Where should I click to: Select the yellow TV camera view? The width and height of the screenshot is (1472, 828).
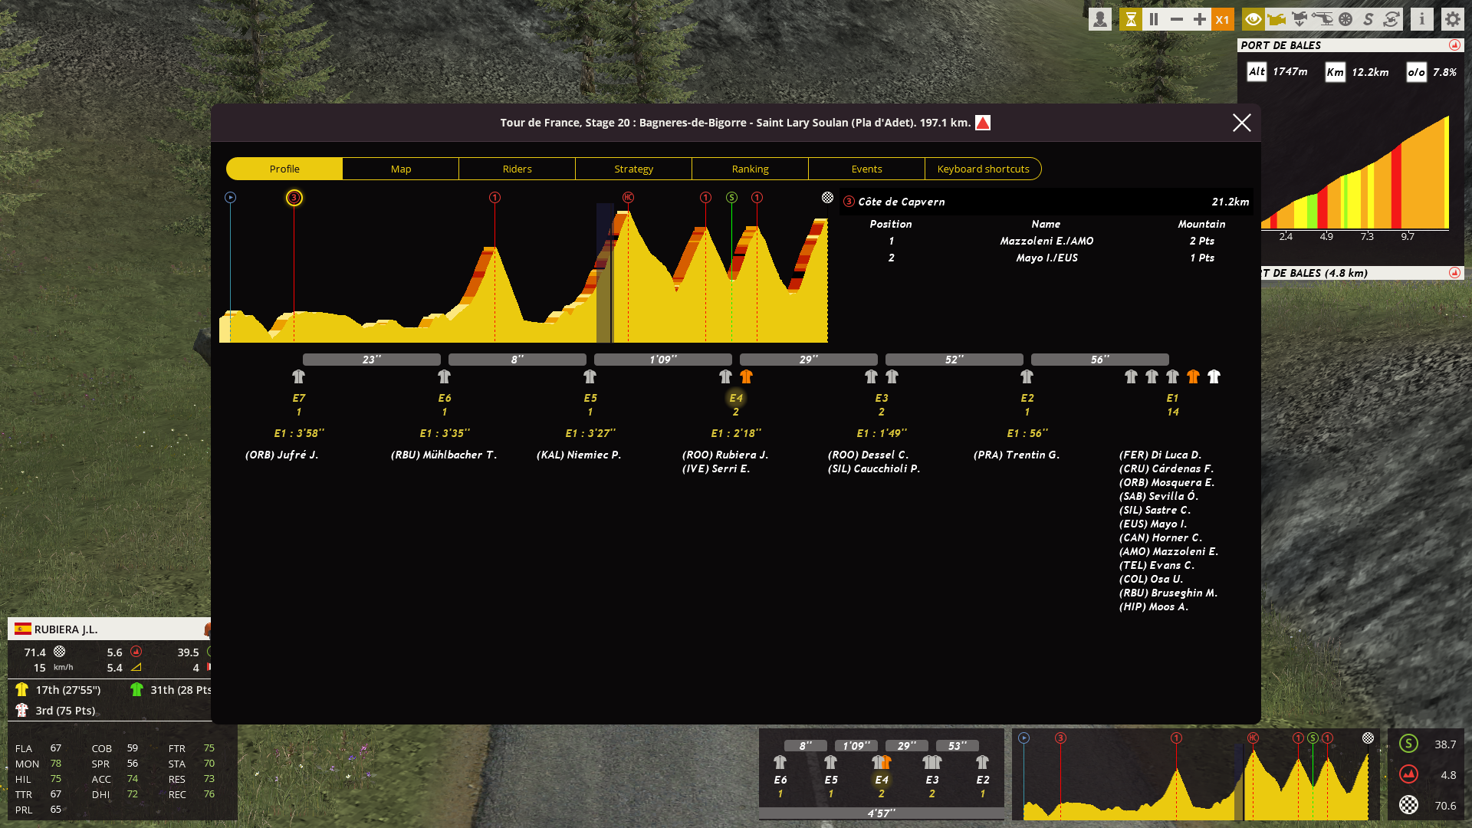coord(1276,19)
